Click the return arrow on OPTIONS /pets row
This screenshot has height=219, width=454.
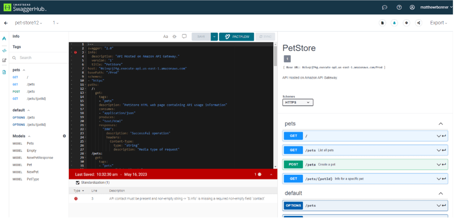tap(444, 206)
